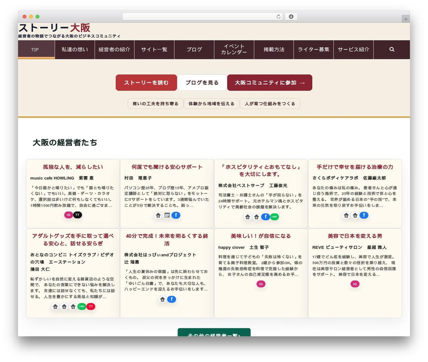Click the search magnifier icon in the navigation bar
Screen dimensions: 428x362
pos(392,49)
